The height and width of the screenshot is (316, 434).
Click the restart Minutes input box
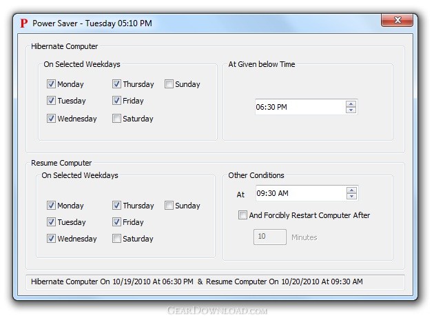pyautogui.click(x=270, y=237)
